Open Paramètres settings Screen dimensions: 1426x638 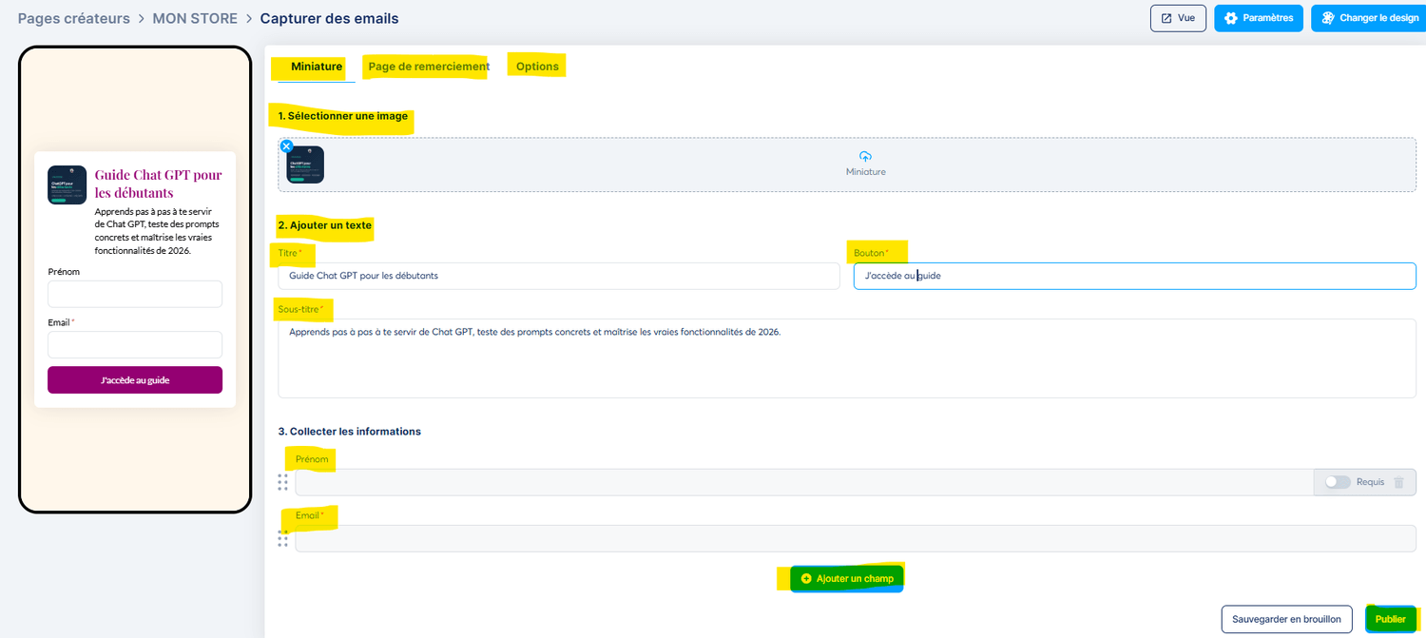(x=1259, y=18)
